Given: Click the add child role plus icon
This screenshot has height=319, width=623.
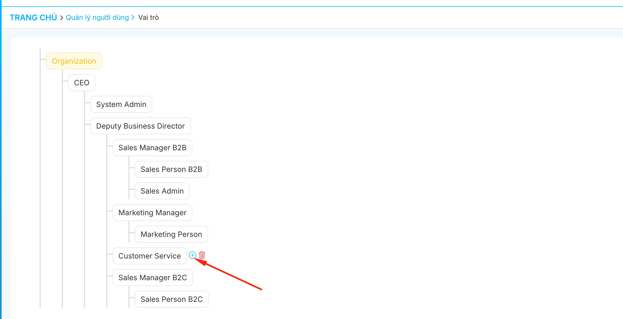Looking at the screenshot, I should click(192, 255).
